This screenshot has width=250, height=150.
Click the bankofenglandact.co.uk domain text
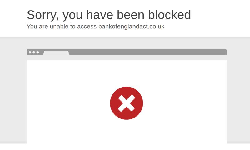131,27
